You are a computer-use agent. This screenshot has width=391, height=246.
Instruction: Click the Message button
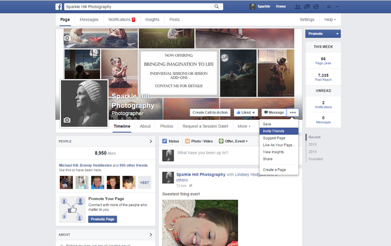click(x=274, y=113)
